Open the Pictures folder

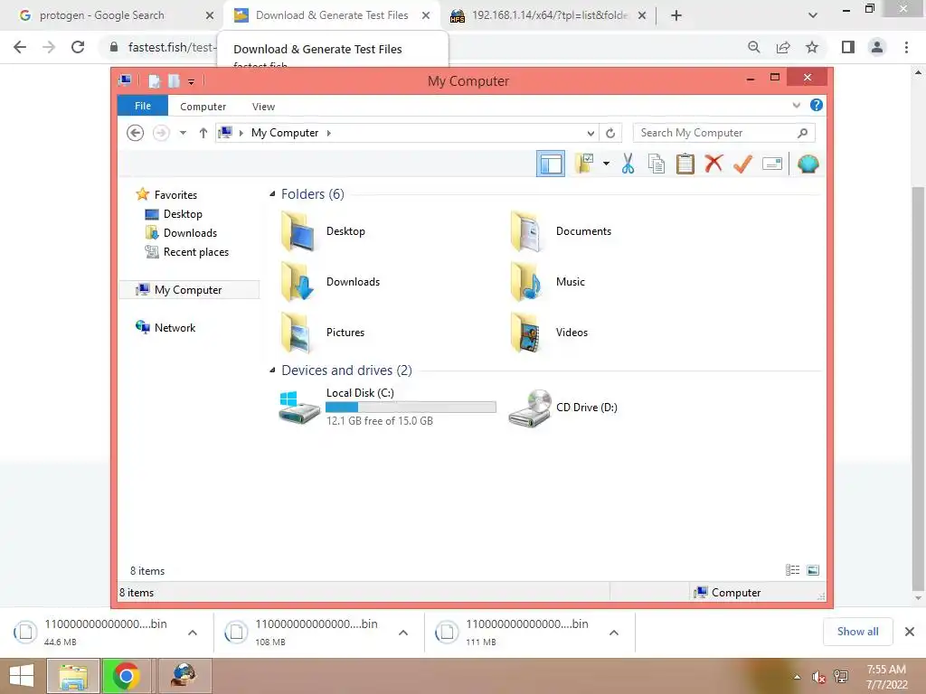323,333
